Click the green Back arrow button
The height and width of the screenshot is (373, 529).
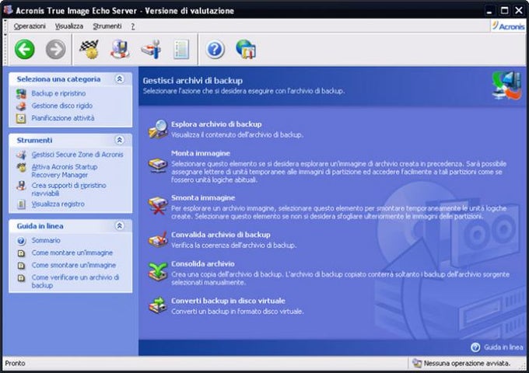tap(25, 49)
